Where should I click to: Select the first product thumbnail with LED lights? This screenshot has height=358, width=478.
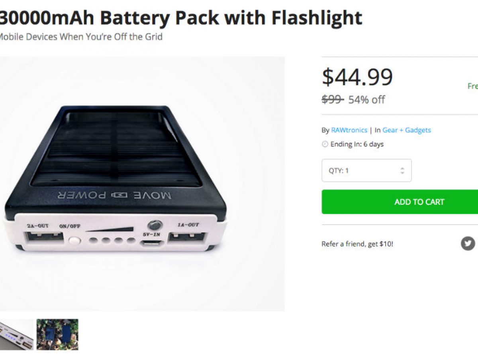tap(16, 335)
